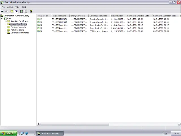This screenshot has height=136, width=181.
Task: Select the Revoked Certificates tree label
Action: pos(20,21)
